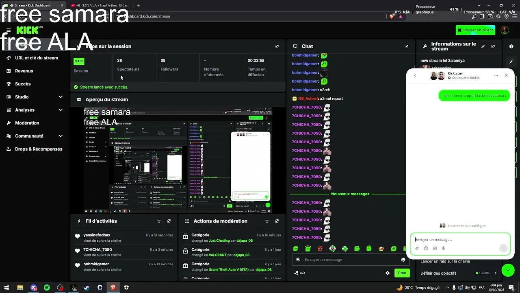
Task: Pop out the Fil d'activités panel
Action: pos(169,221)
